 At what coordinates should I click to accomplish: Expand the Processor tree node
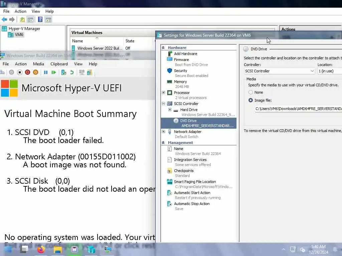click(163, 93)
